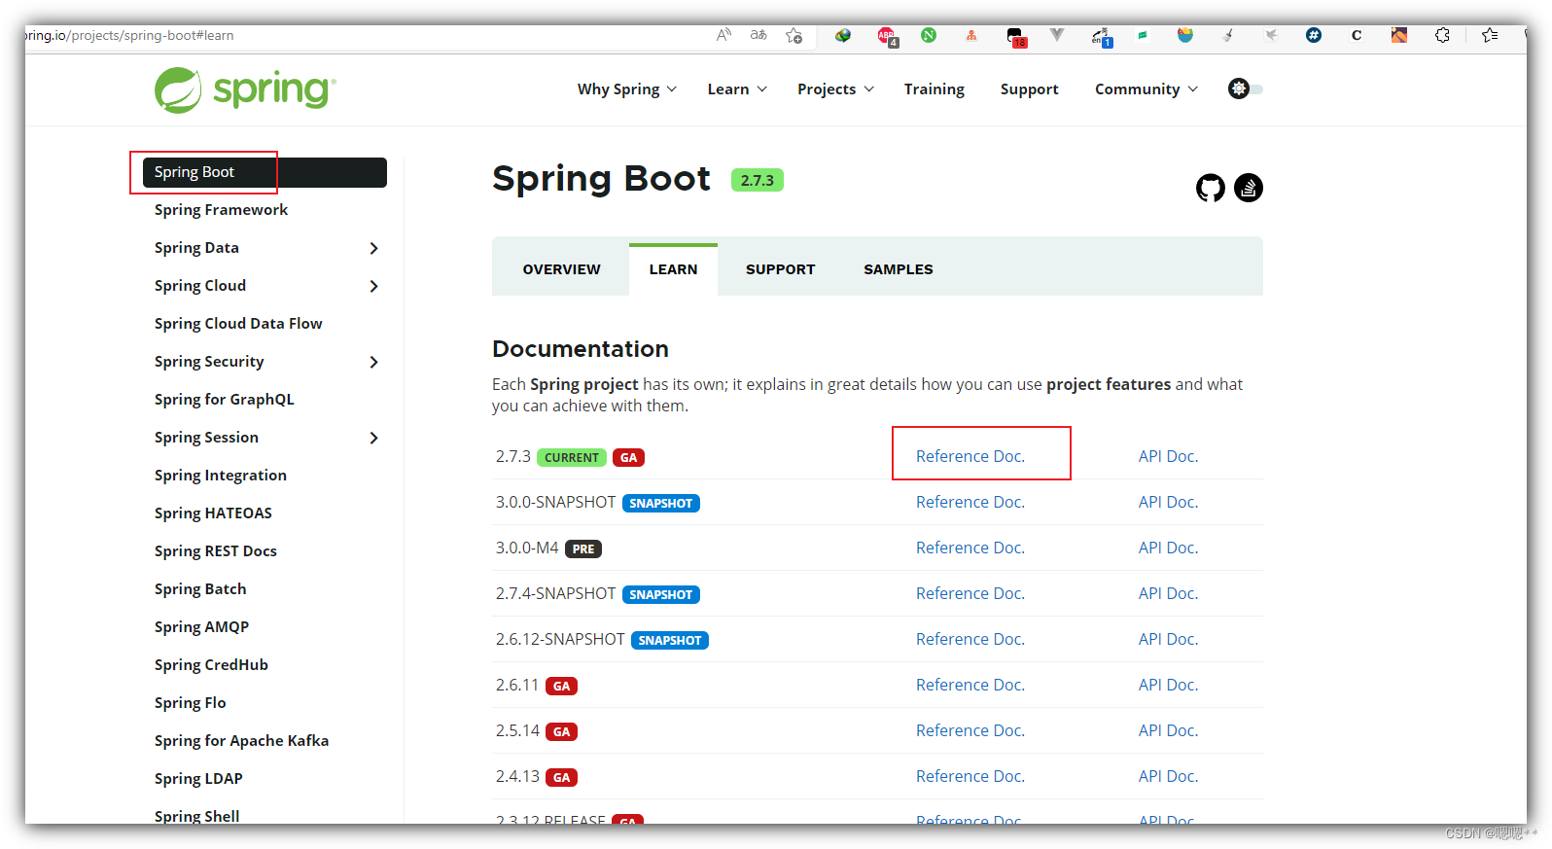Open Spring Integration project
The height and width of the screenshot is (849, 1552).
(x=220, y=476)
